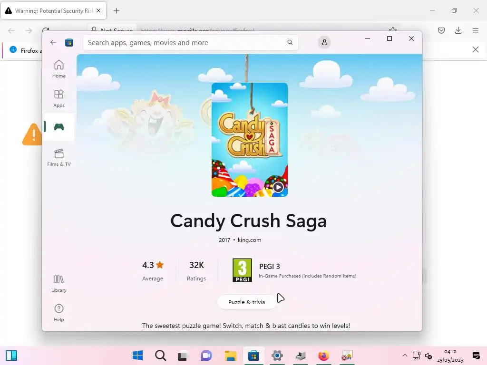Dismiss the Firefox notification bar with X
The width and height of the screenshot is (487, 365).
tap(475, 49)
